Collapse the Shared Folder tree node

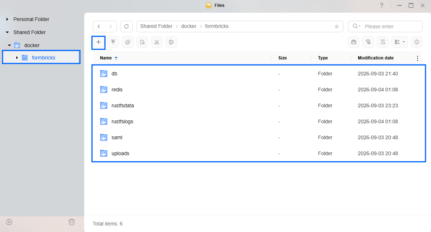pos(7,32)
